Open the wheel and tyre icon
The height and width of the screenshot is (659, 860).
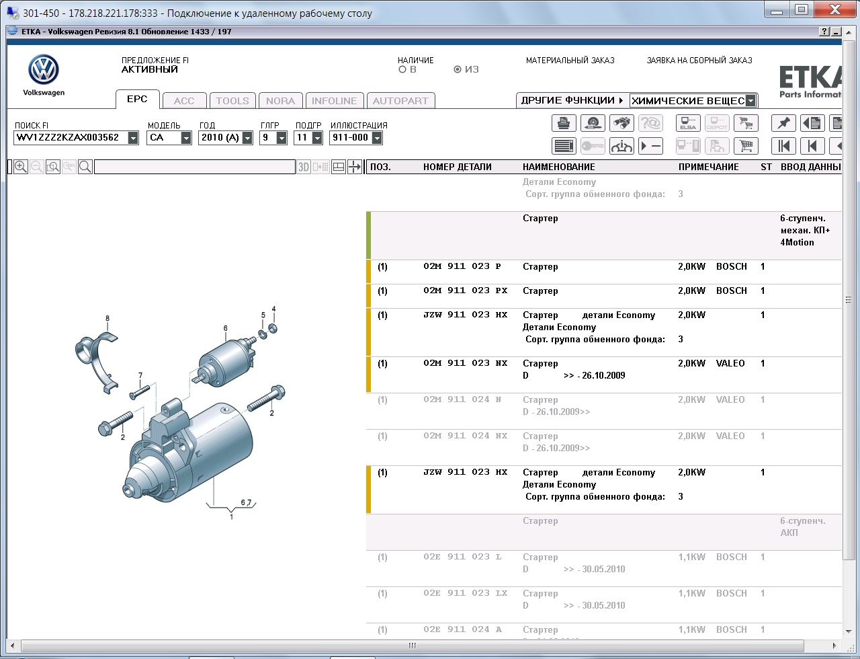tap(593, 123)
